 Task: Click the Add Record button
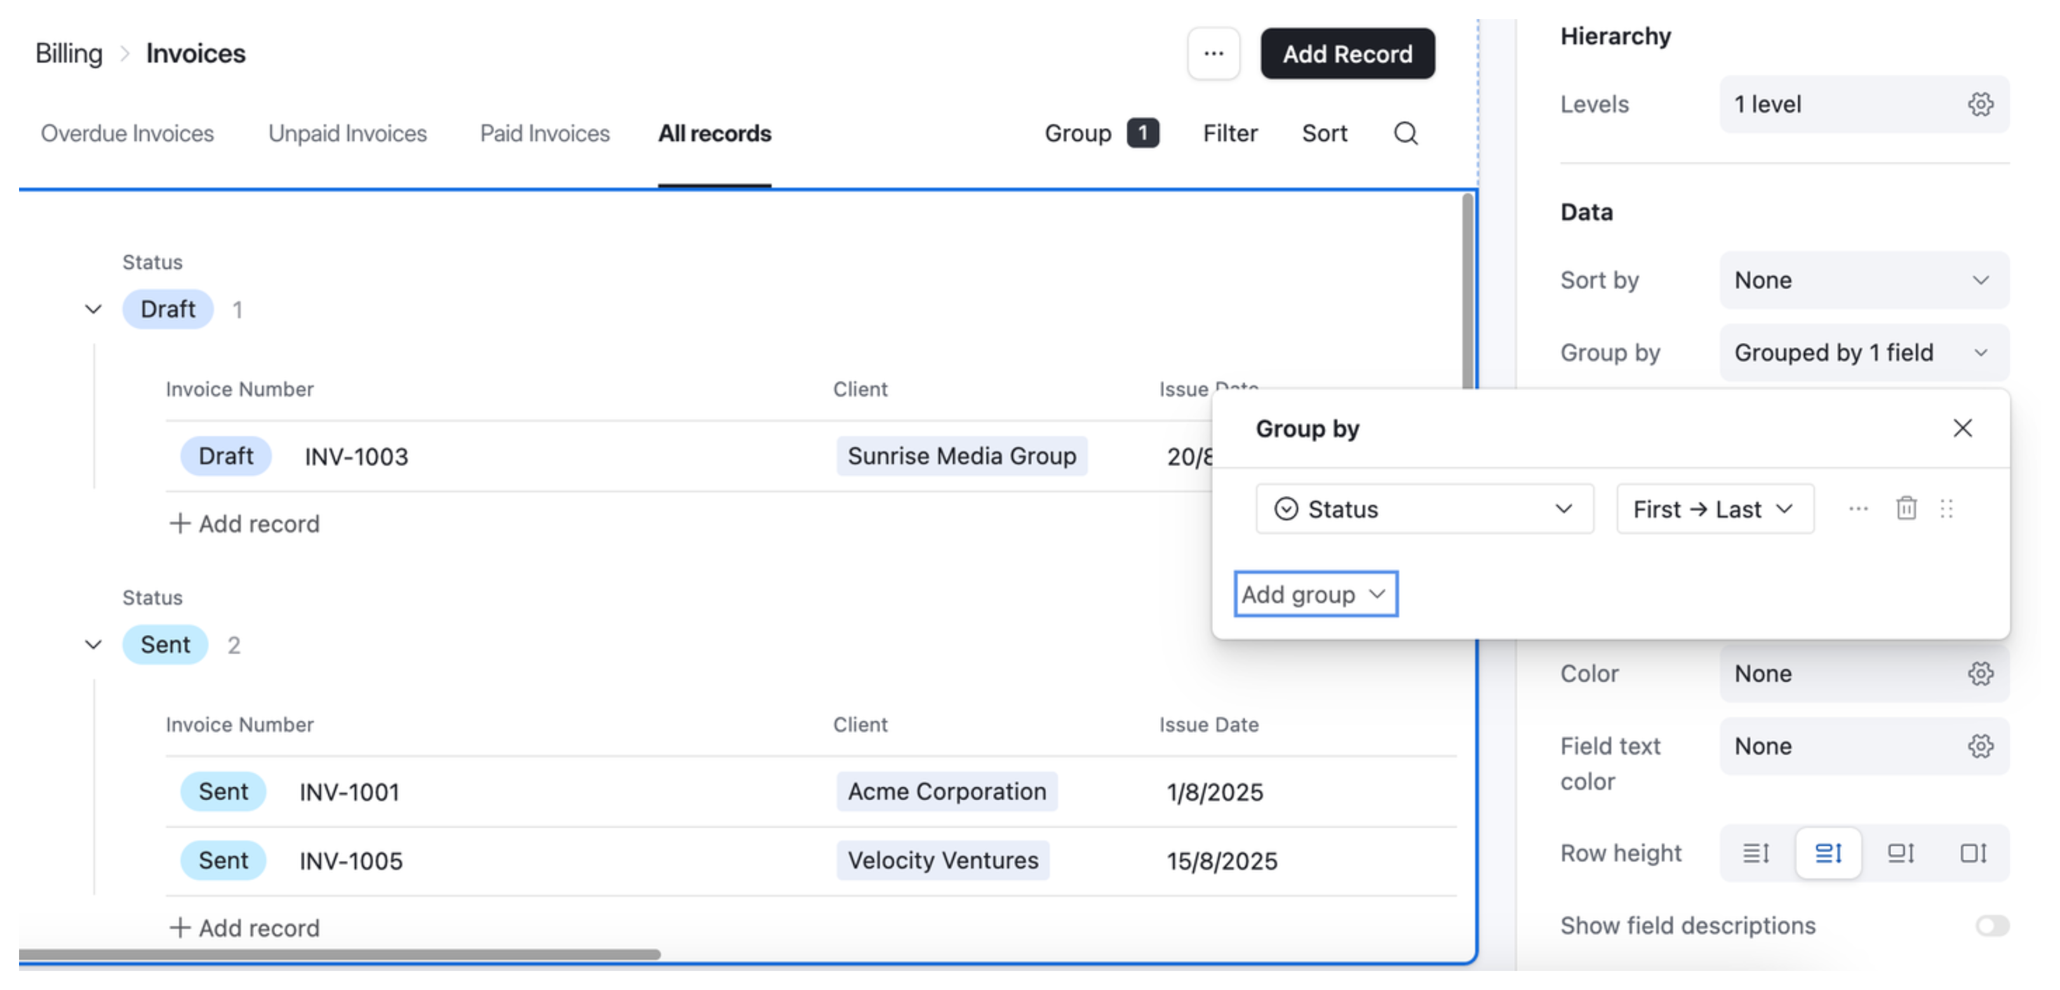1347,53
